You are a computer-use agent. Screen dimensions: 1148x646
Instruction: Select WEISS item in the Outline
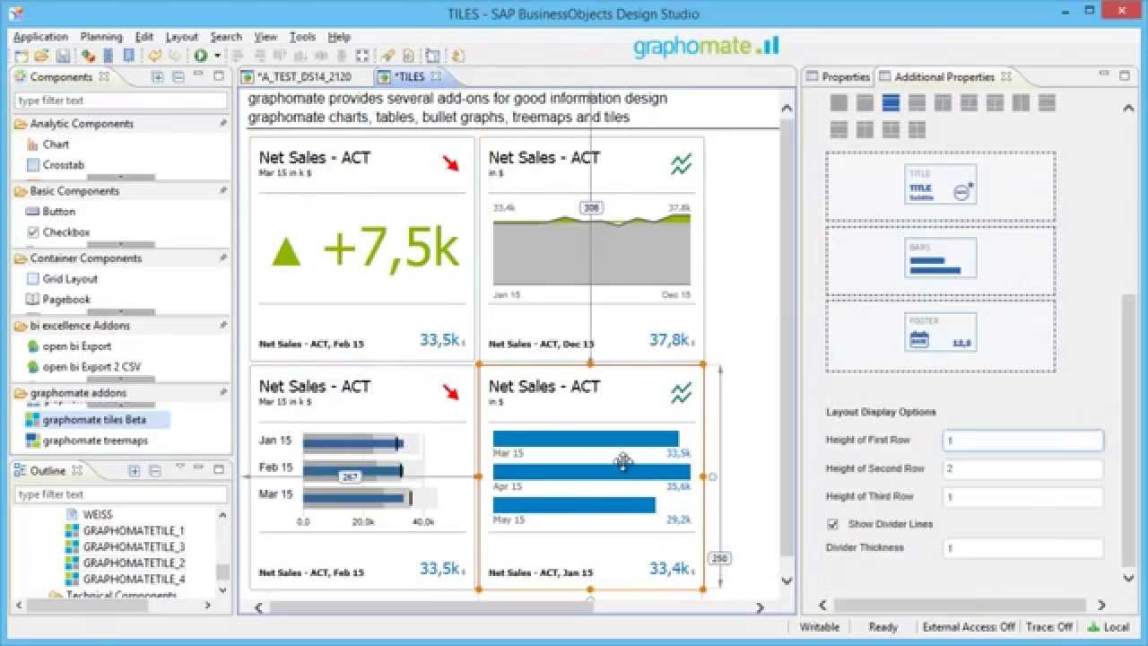90,515
